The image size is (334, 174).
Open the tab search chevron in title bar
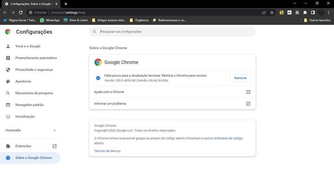295,3
